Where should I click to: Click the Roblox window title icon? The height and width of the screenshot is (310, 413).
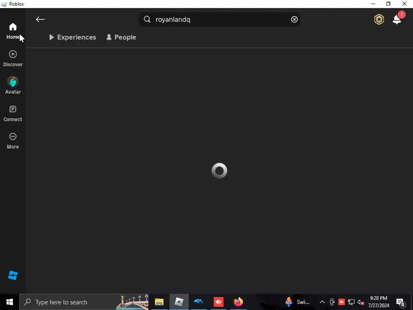[4, 4]
